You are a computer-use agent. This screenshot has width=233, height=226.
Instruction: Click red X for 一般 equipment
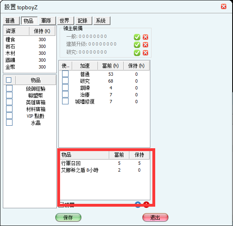146,37
